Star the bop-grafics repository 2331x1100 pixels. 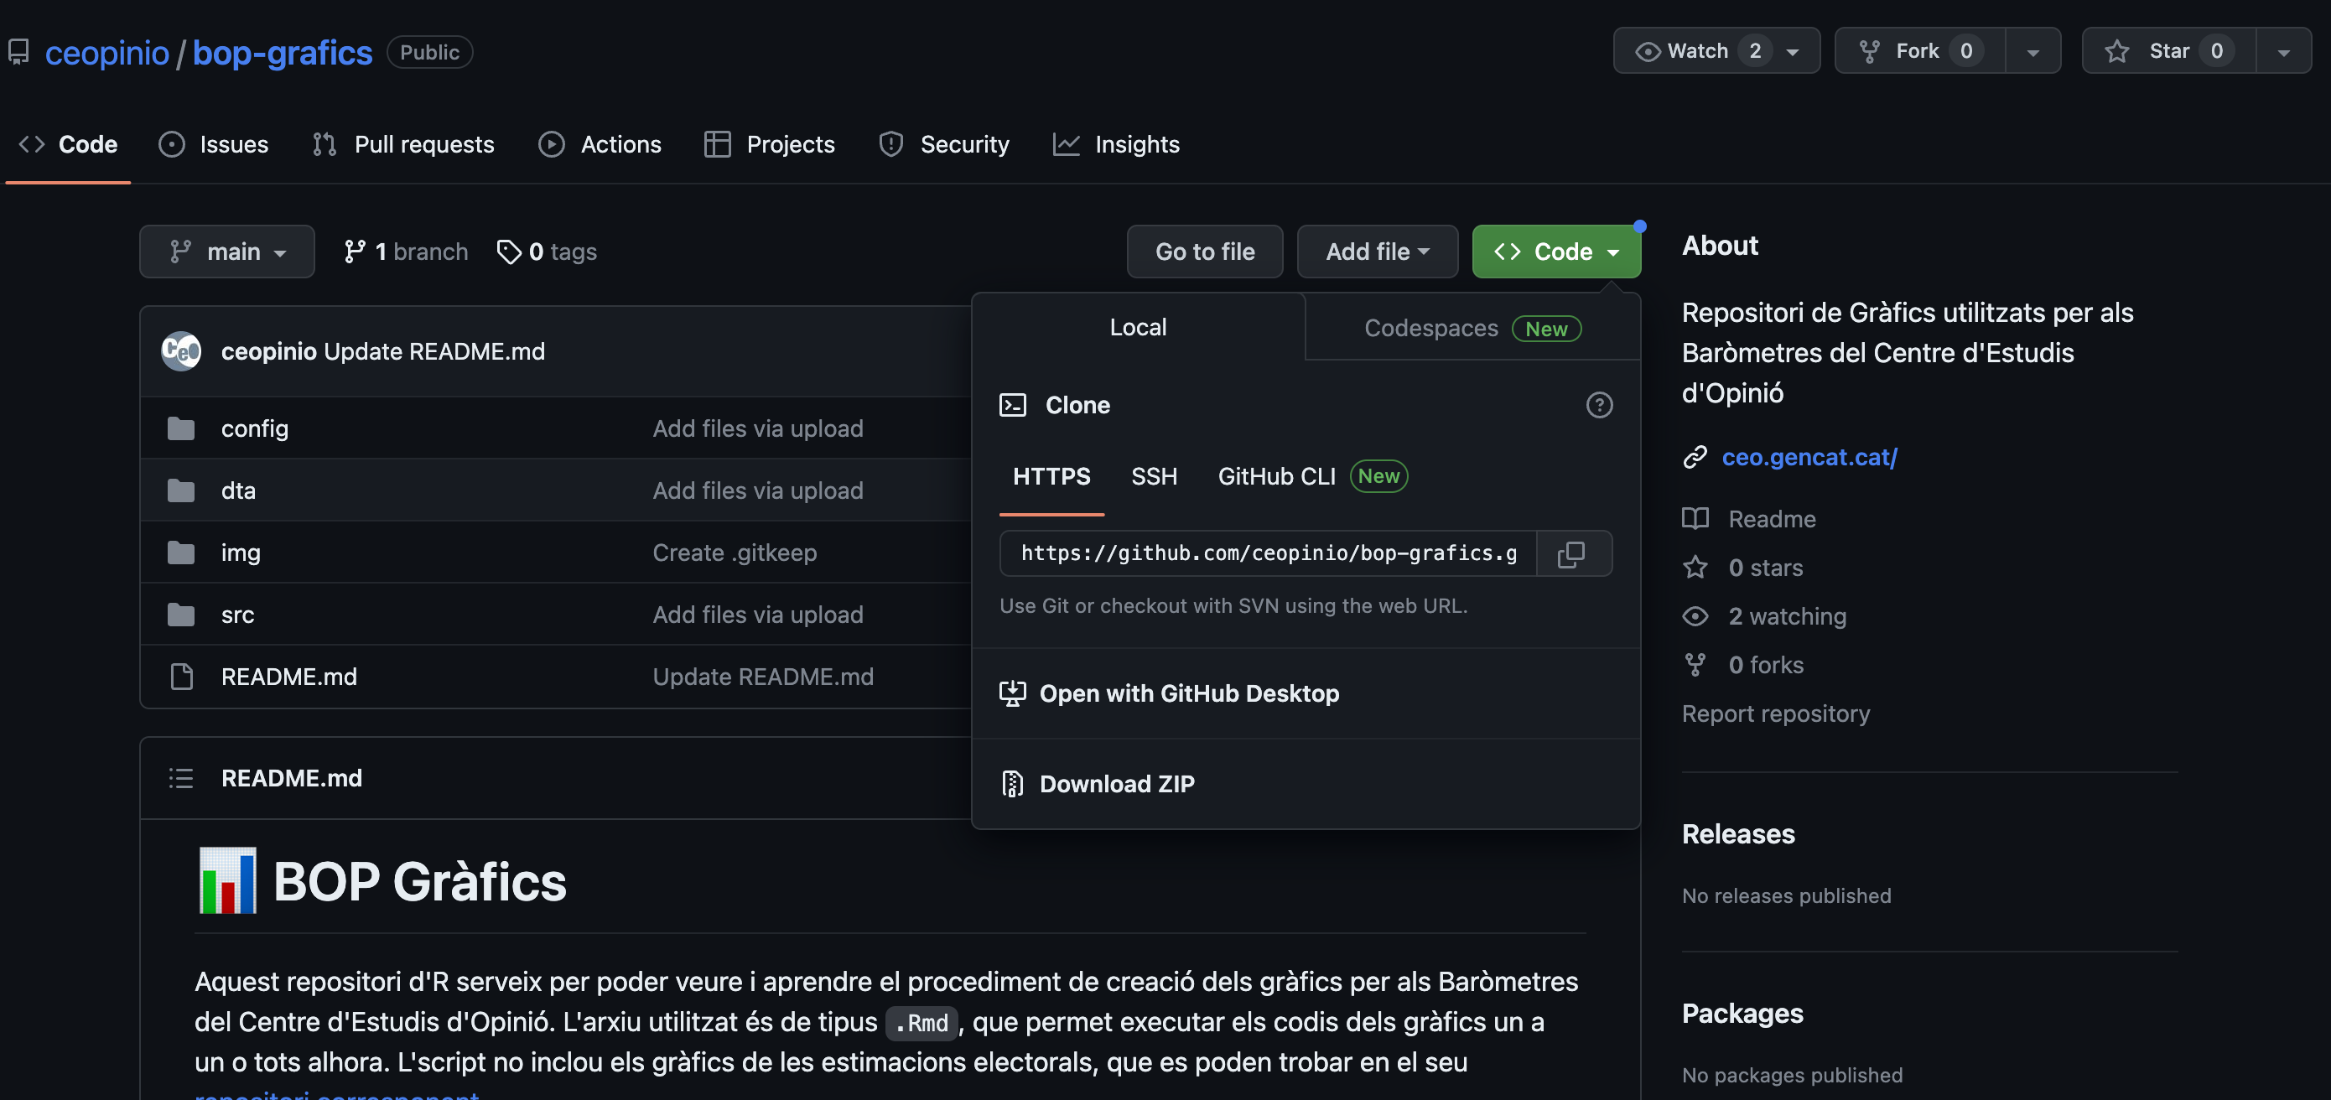pyautogui.click(x=2168, y=52)
